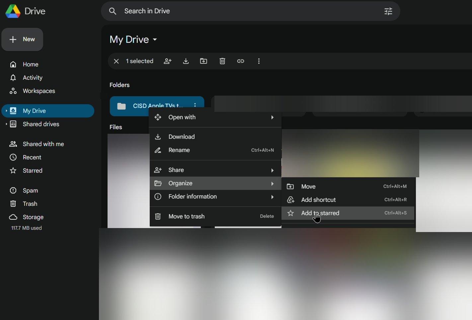Go to Starred in sidebar
The height and width of the screenshot is (320, 472).
click(33, 171)
